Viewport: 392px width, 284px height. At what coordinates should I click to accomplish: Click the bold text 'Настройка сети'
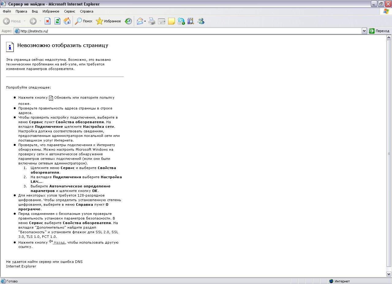click(98, 127)
